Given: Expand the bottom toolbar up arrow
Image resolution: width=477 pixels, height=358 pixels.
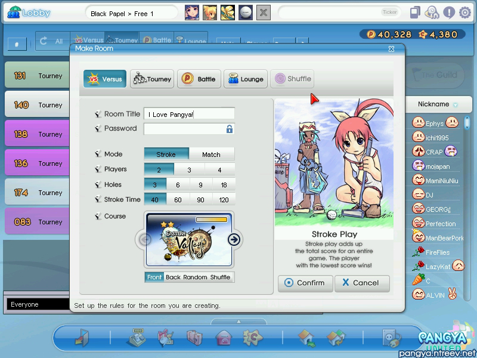Looking at the screenshot, I should (238, 322).
